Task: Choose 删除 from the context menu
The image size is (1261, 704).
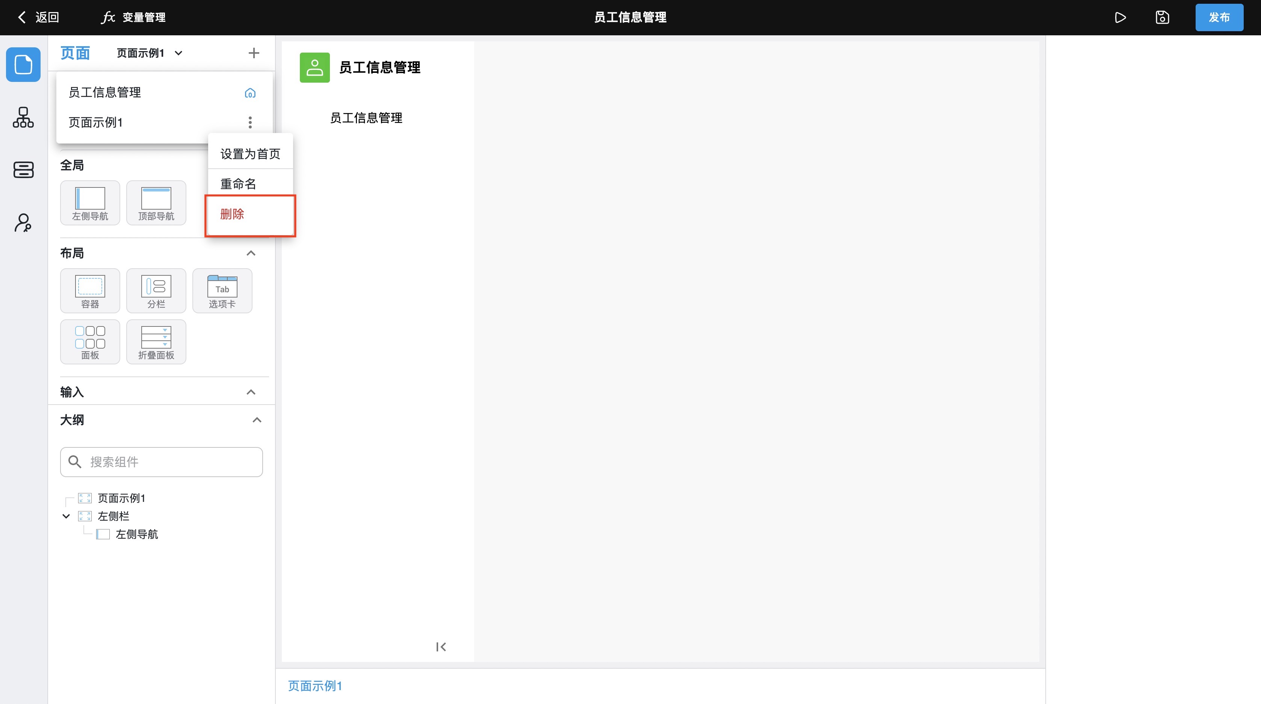Action: [x=250, y=215]
